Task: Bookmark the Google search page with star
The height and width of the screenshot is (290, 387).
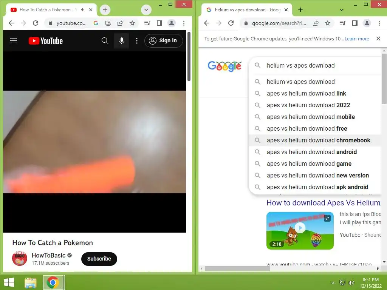Action: click(x=328, y=23)
